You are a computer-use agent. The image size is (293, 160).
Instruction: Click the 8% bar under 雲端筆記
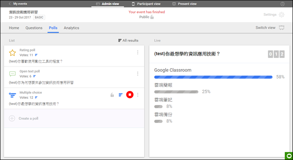point(158,107)
